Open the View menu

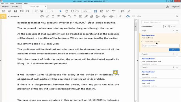click(12, 4)
